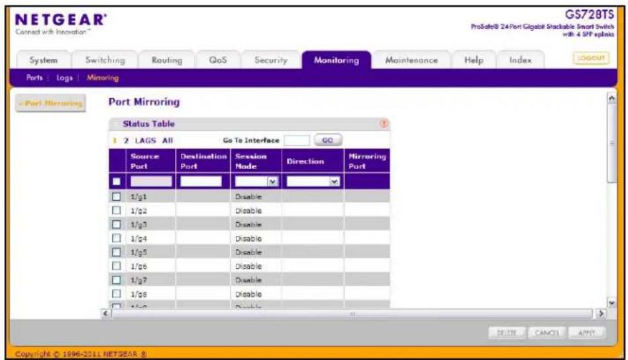Click the GO button

tap(328, 140)
